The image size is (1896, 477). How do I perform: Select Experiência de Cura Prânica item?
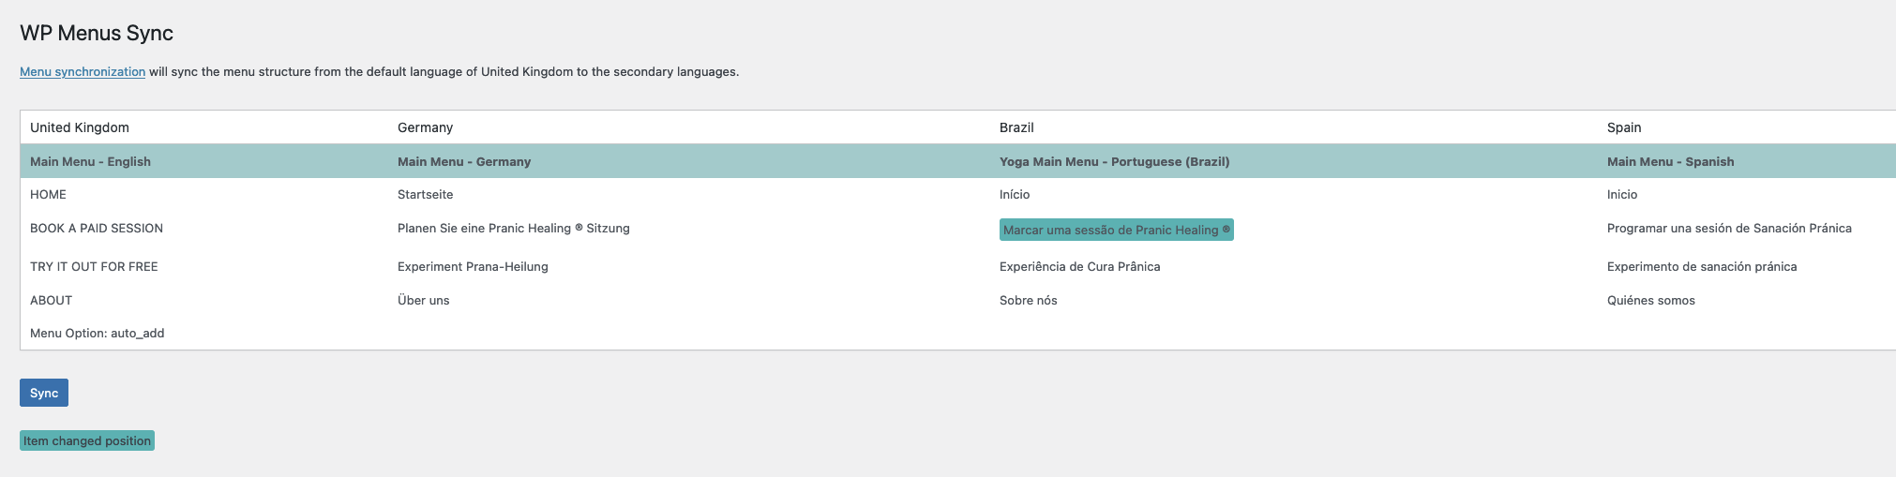pos(1079,266)
